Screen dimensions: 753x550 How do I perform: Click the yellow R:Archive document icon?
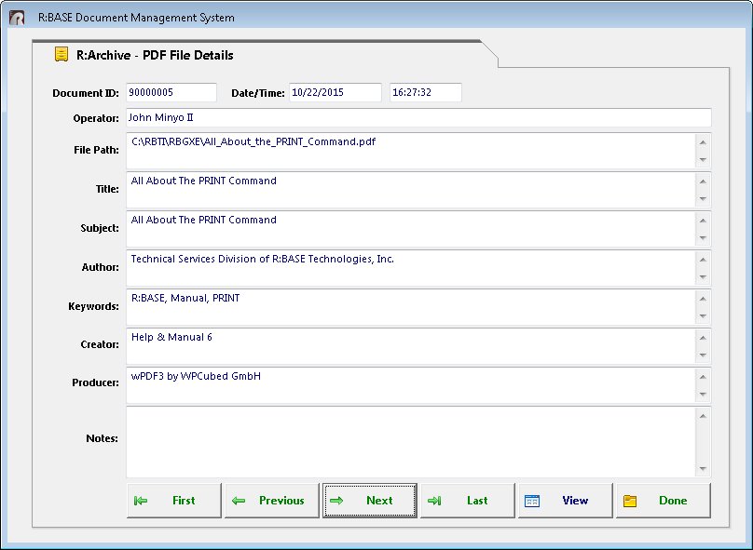61,55
